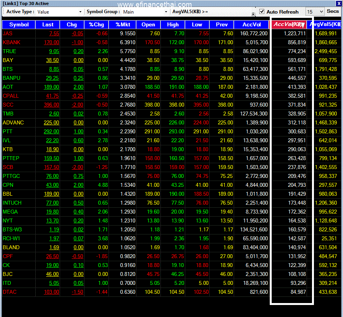Select the NYT symbol

pos(8,221)
